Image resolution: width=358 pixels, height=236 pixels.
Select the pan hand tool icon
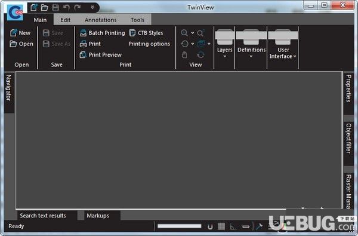184,55
